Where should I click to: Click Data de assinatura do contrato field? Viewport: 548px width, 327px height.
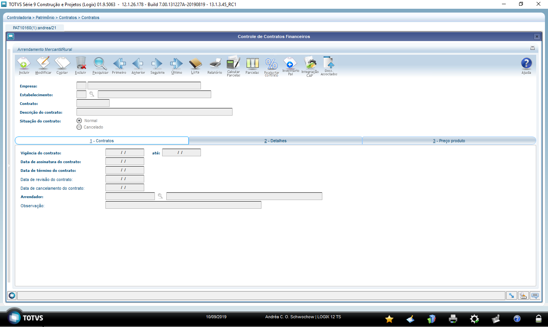125,161
